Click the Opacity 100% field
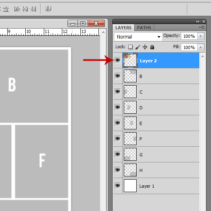 pos(189,36)
